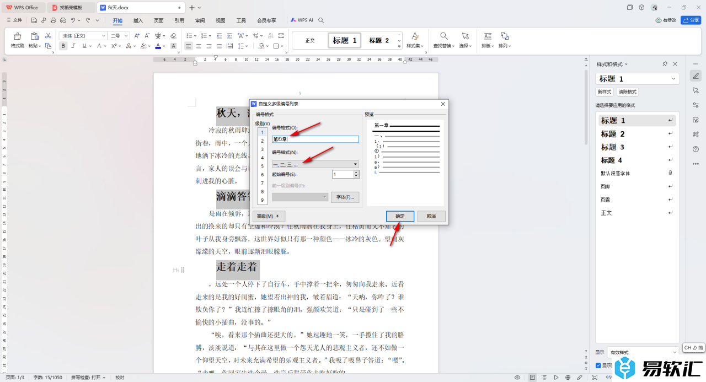706x382 pixels.
Task: Toggle align right paragraph button
Action: pyautogui.click(x=209, y=46)
